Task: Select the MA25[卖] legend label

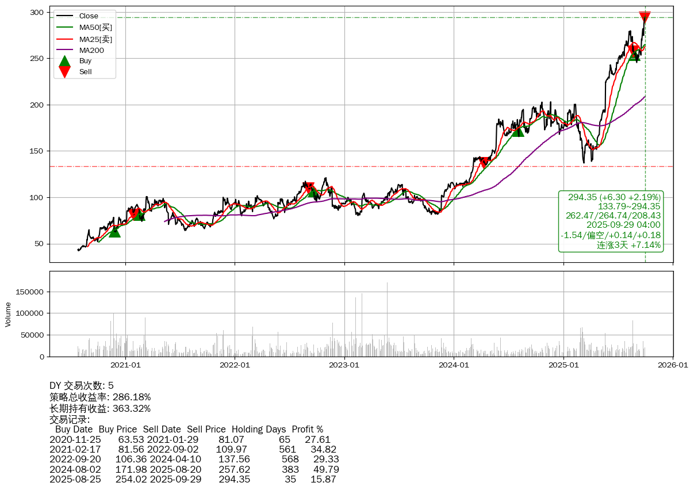Action: (95, 39)
